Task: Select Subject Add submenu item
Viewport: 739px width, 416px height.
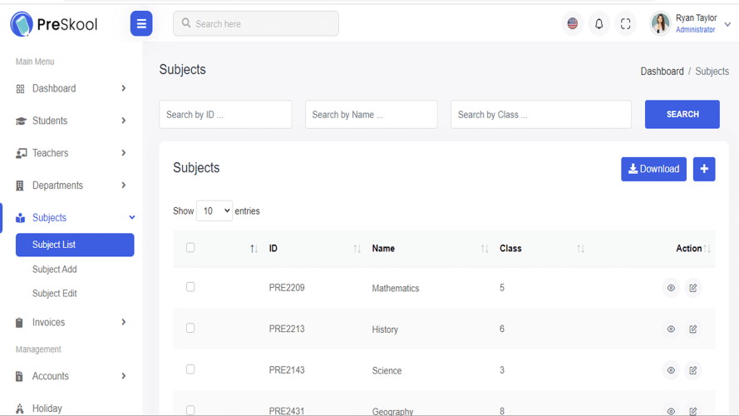Action: tap(55, 270)
